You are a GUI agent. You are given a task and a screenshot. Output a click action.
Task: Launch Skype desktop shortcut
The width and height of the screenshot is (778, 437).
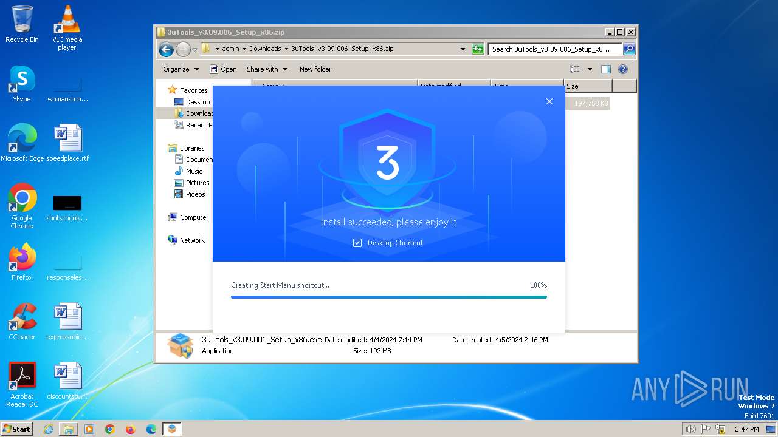click(x=22, y=84)
